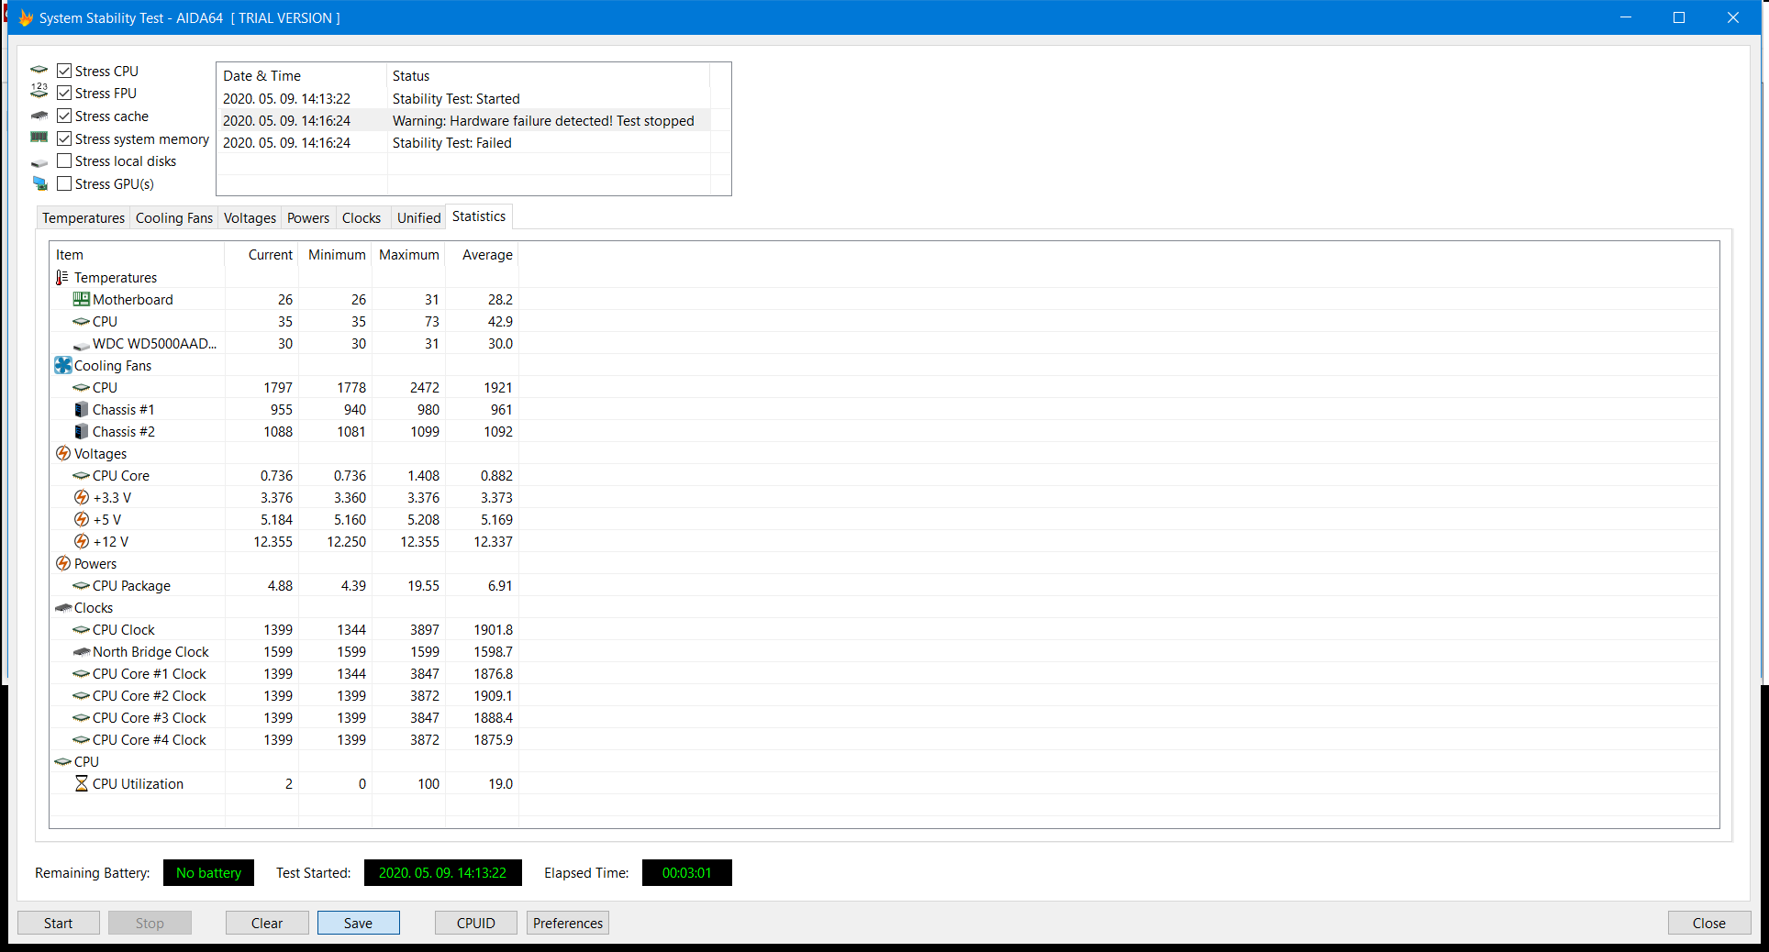
Task: Click the Test Started timestamp display
Action: point(443,872)
